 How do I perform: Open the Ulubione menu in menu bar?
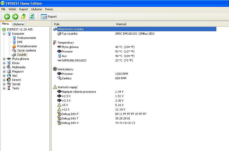tap(37, 9)
